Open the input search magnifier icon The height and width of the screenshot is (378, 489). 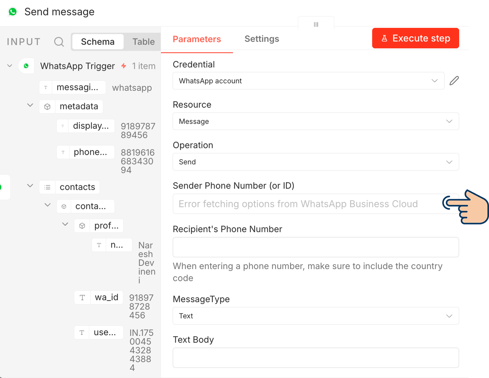tap(59, 42)
